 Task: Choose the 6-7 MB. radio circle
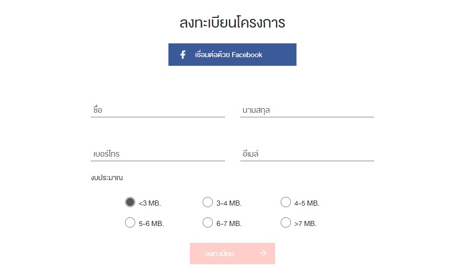pyautogui.click(x=208, y=222)
